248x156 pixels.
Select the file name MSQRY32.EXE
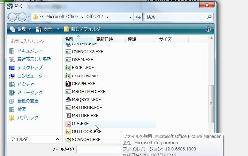pos(87,100)
